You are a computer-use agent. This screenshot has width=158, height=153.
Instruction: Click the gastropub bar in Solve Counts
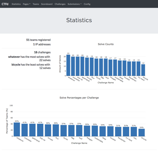point(82,66)
